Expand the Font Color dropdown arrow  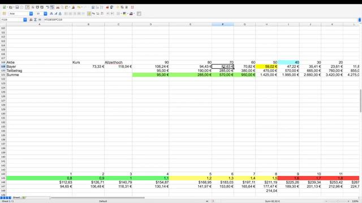pyautogui.click(x=134, y=14)
